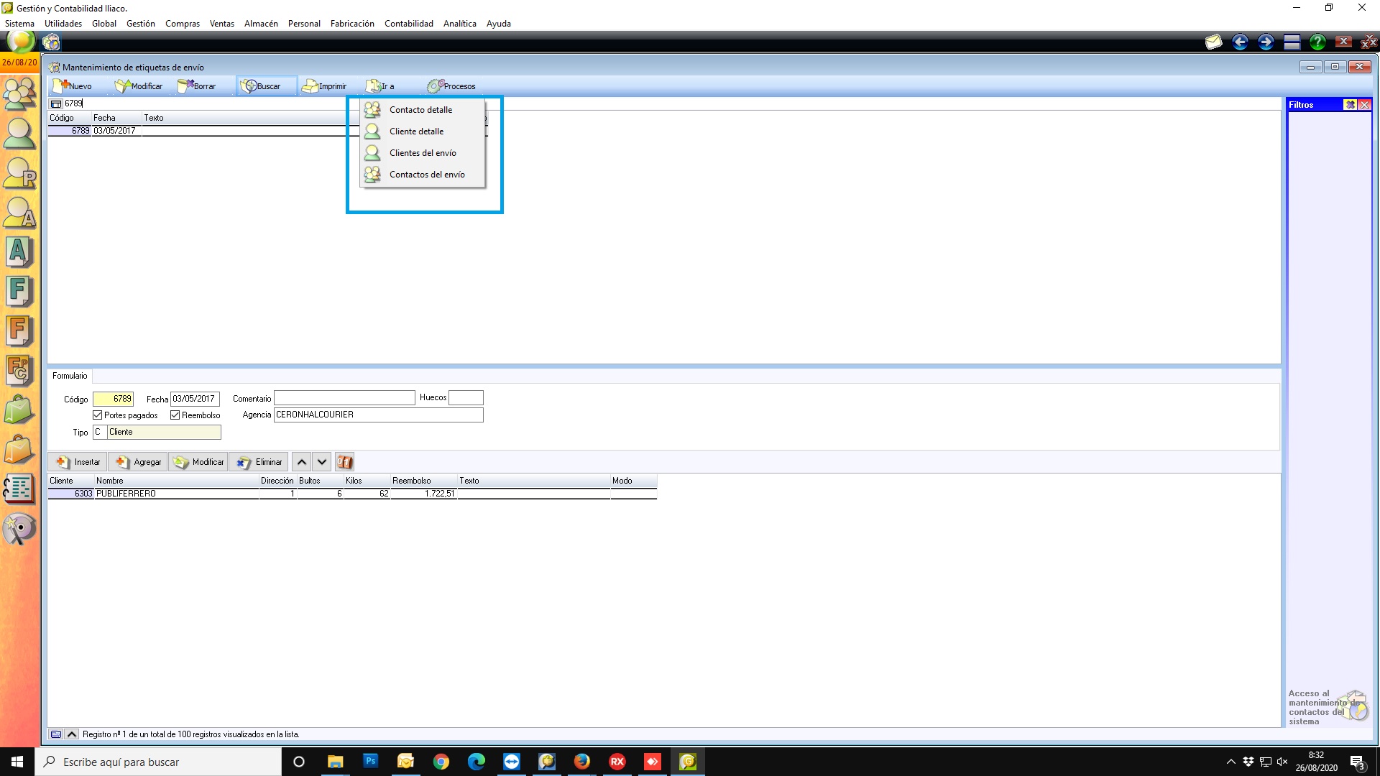
Task: Open the green A letter sidebar icon
Action: tap(19, 251)
